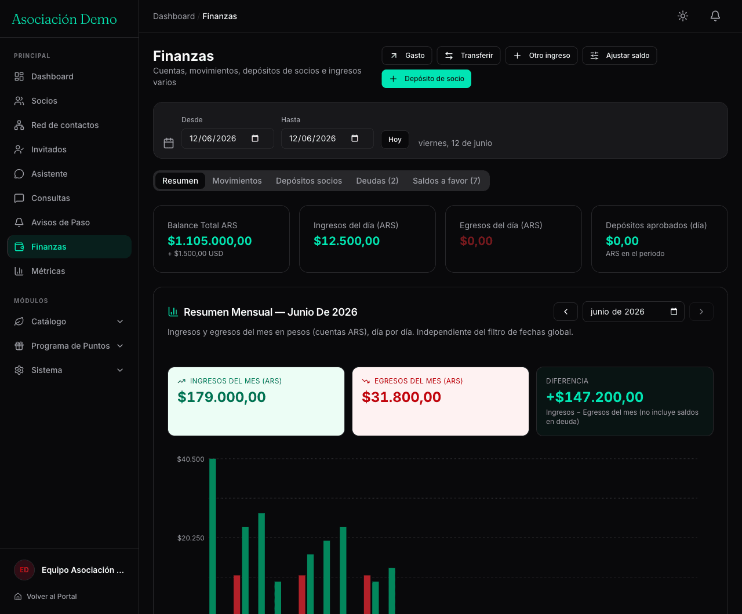Click the Transferir button
The width and height of the screenshot is (742, 614).
[x=468, y=56]
